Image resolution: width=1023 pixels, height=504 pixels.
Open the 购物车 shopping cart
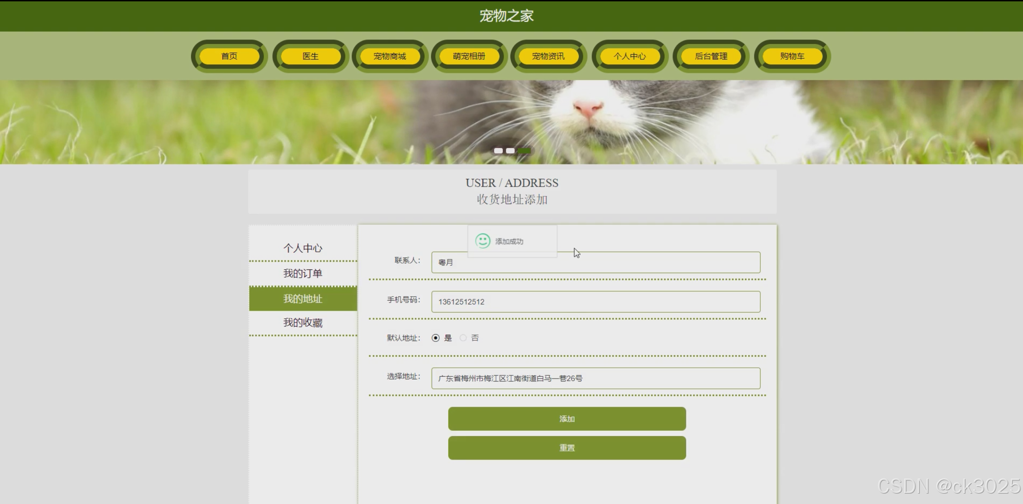click(792, 56)
